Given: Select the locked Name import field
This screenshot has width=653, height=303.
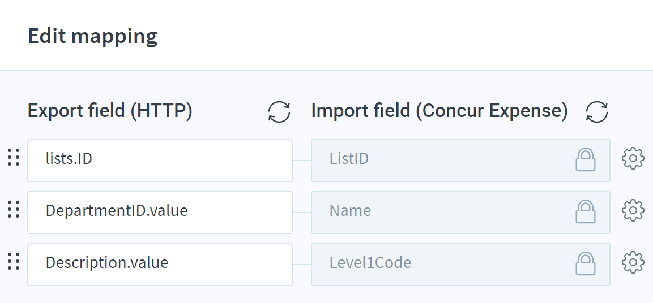Looking at the screenshot, I should click(460, 213).
